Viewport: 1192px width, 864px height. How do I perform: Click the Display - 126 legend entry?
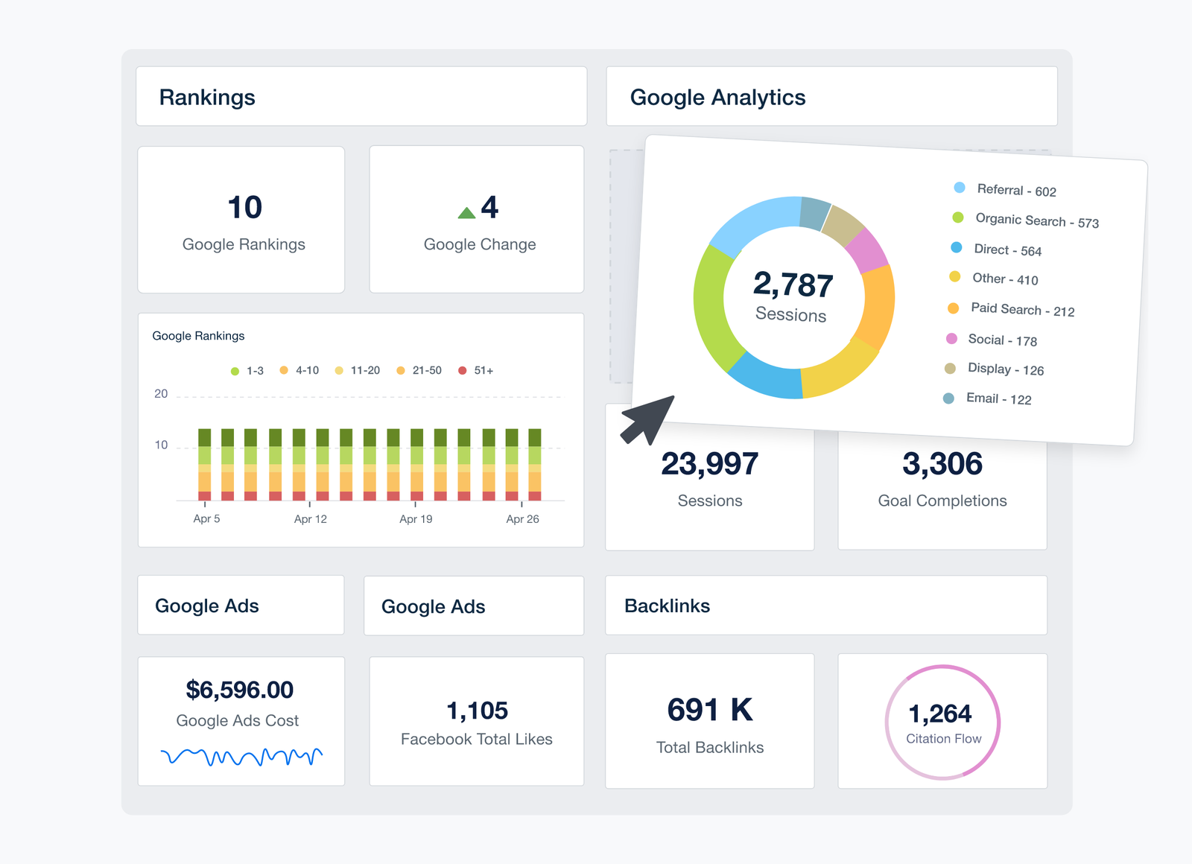pos(994,369)
